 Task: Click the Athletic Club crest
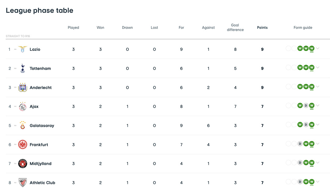(x=23, y=183)
